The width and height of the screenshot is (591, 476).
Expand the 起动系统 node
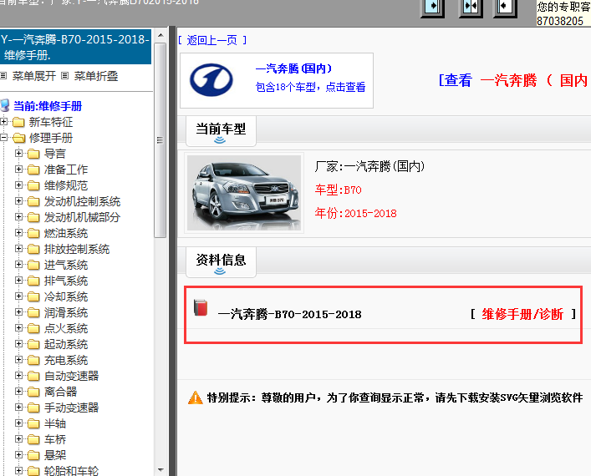[x=18, y=343]
